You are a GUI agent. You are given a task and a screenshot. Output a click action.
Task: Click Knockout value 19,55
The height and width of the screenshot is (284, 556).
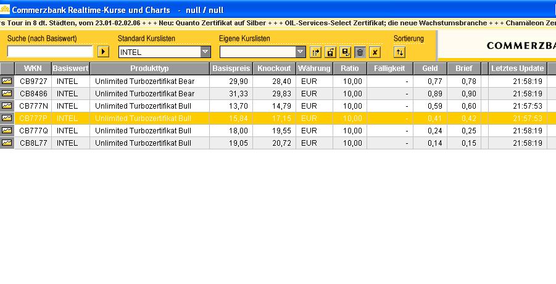[x=281, y=130]
